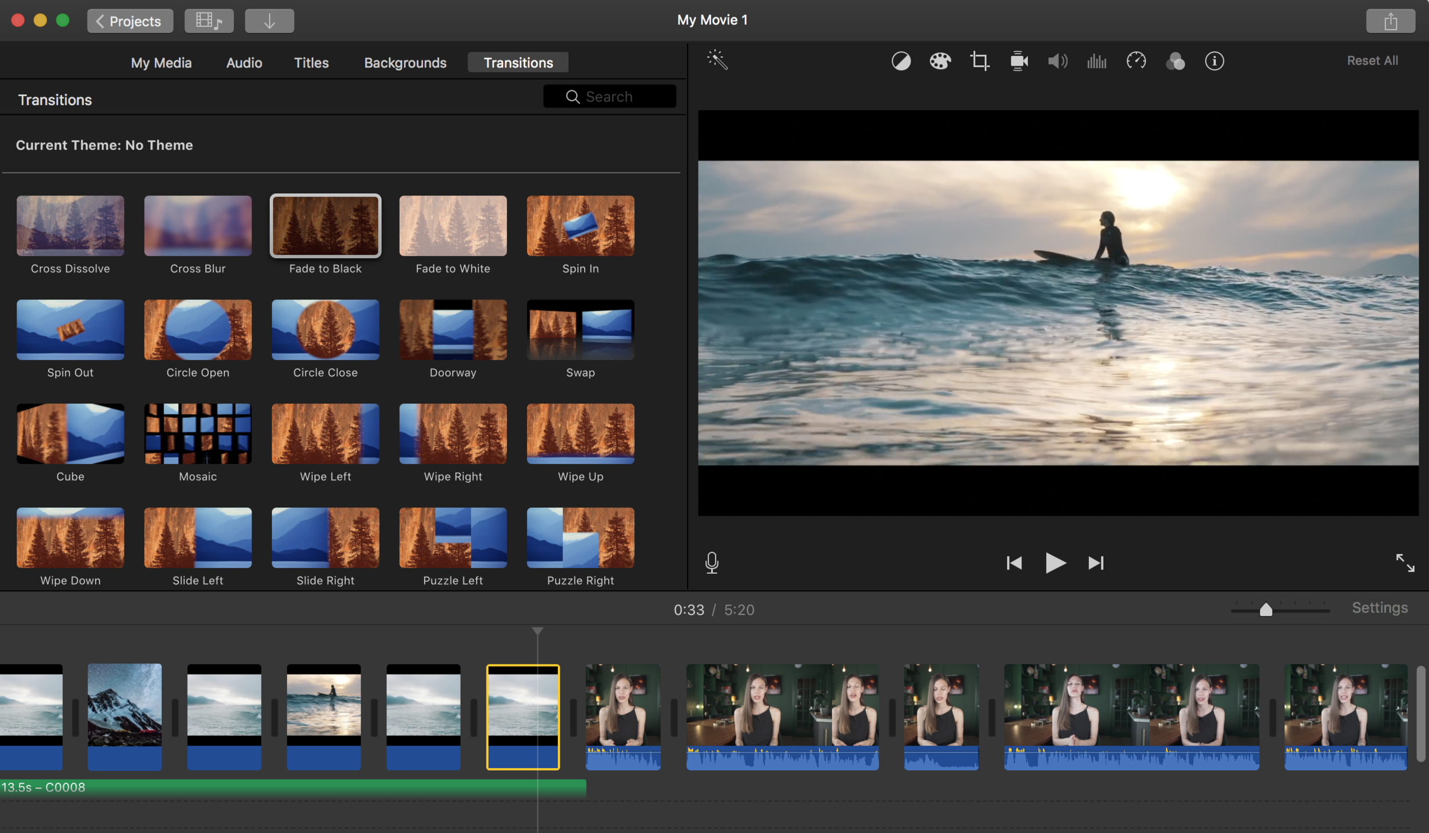
Task: Pick the Circle Open transition
Action: (x=198, y=330)
